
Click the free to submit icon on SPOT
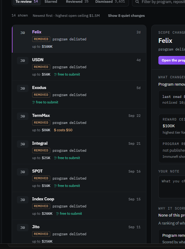pyautogui.click(x=55, y=186)
